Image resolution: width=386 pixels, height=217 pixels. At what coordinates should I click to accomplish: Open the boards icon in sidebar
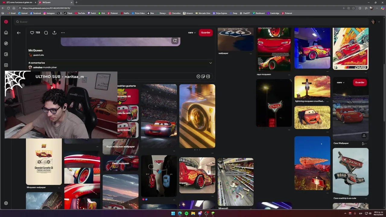coord(6,54)
